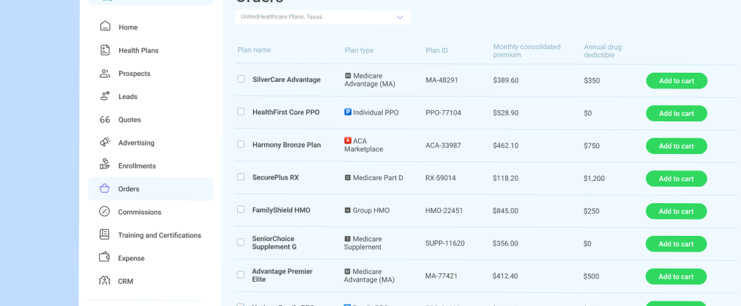The width and height of the screenshot is (741, 306).
Task: Click the $845.00 premium value
Action: 505,210
